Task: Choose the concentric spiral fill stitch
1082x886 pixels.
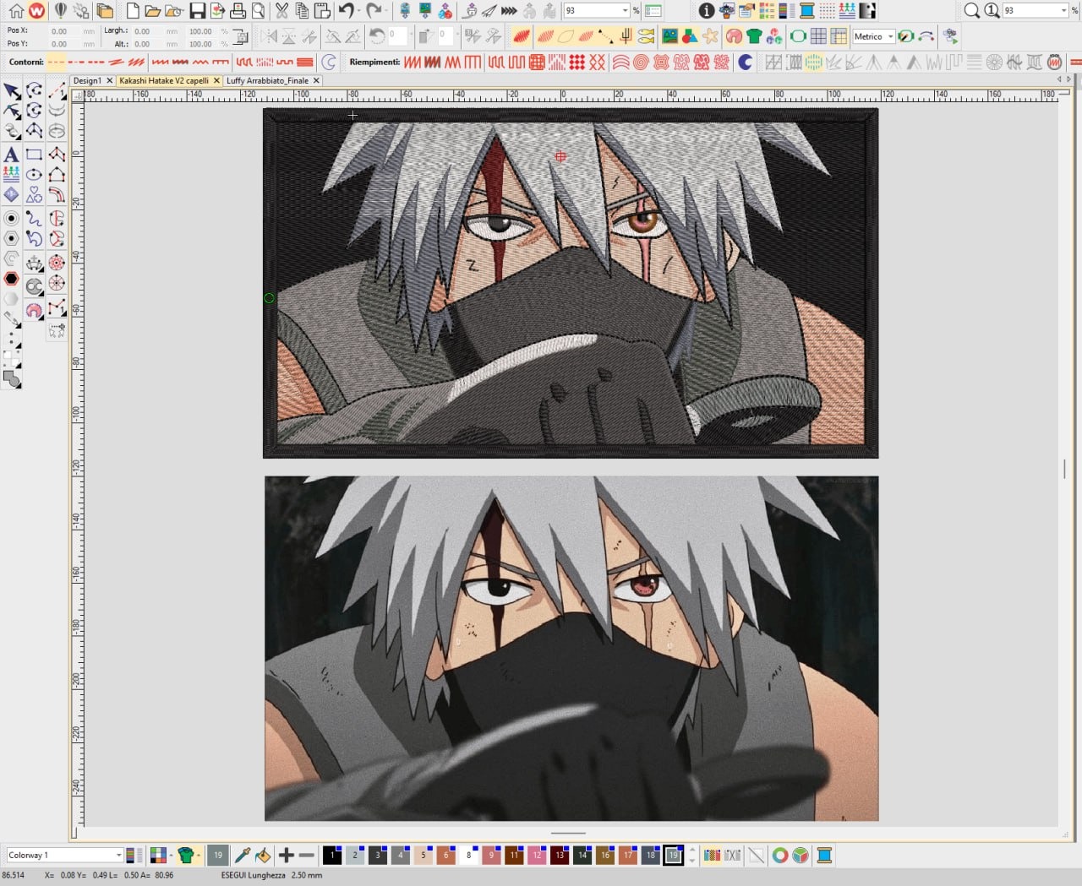Action: pyautogui.click(x=640, y=62)
